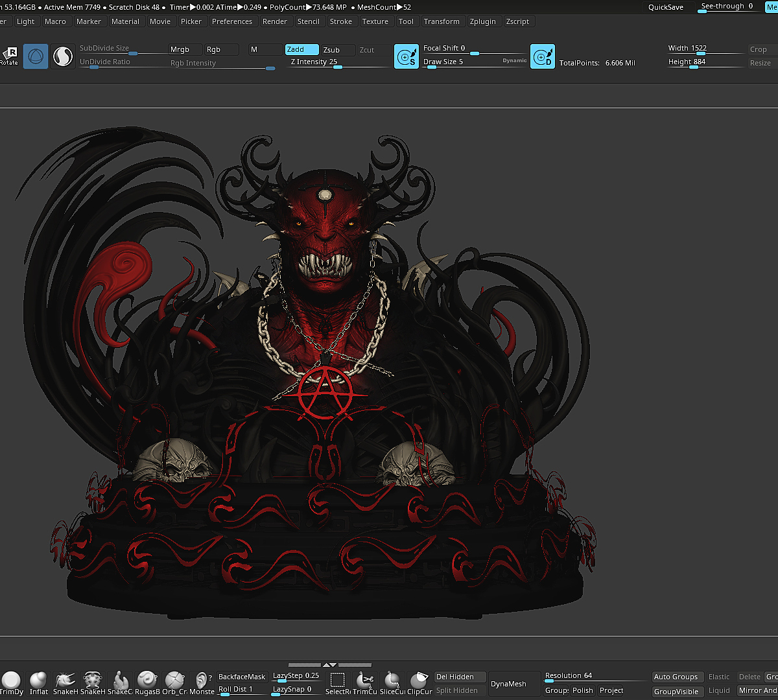Open the Render menu

coord(275,21)
